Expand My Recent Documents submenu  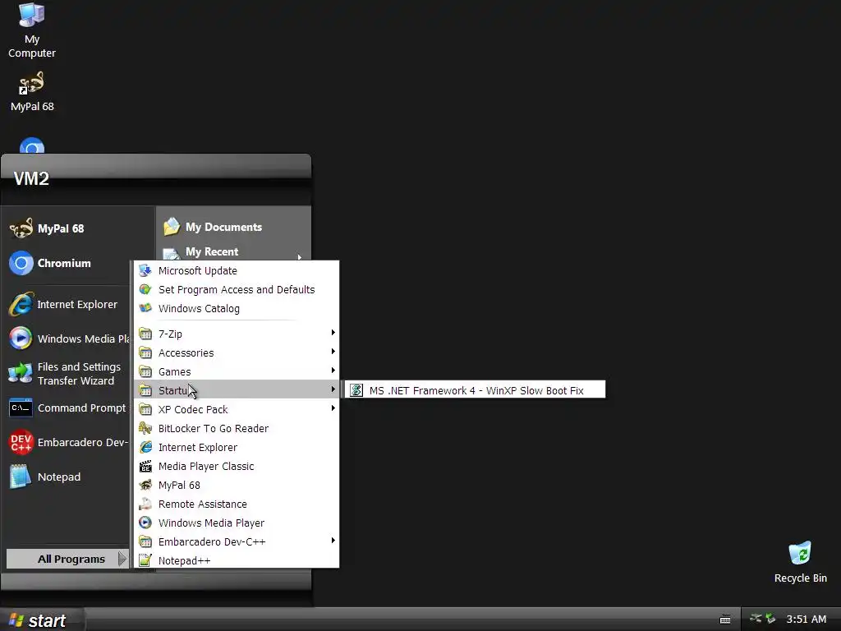coord(234,252)
